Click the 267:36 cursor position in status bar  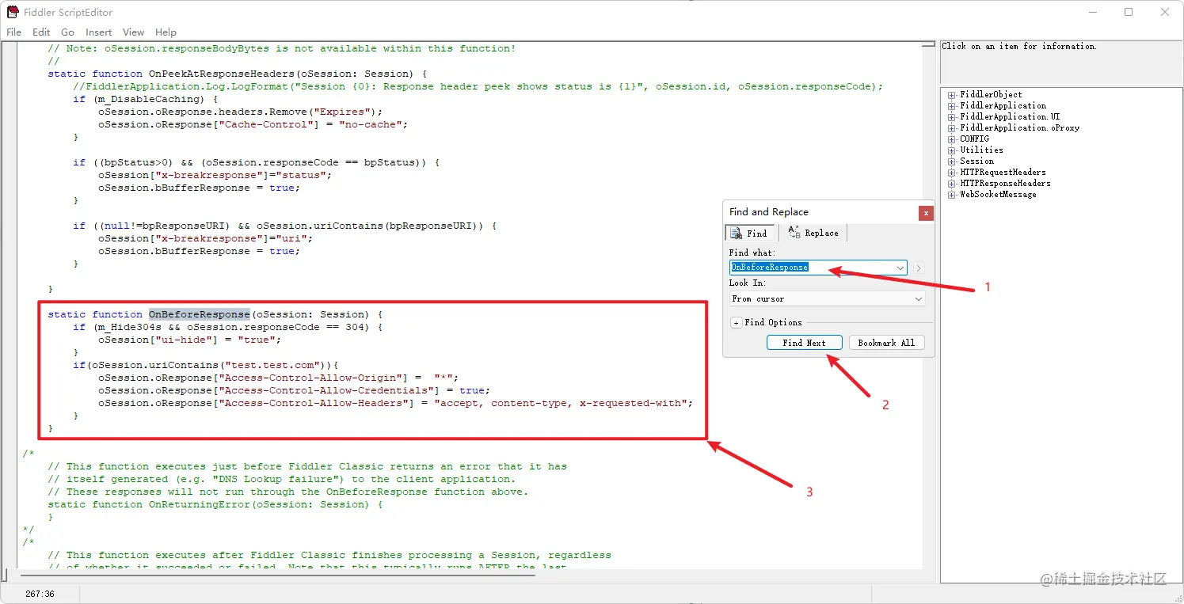[40, 594]
